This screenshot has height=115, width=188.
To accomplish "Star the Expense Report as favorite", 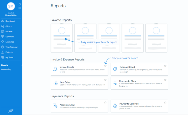I will 165,66.
